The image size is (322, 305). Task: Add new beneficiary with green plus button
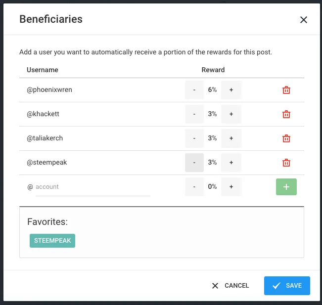(286, 187)
